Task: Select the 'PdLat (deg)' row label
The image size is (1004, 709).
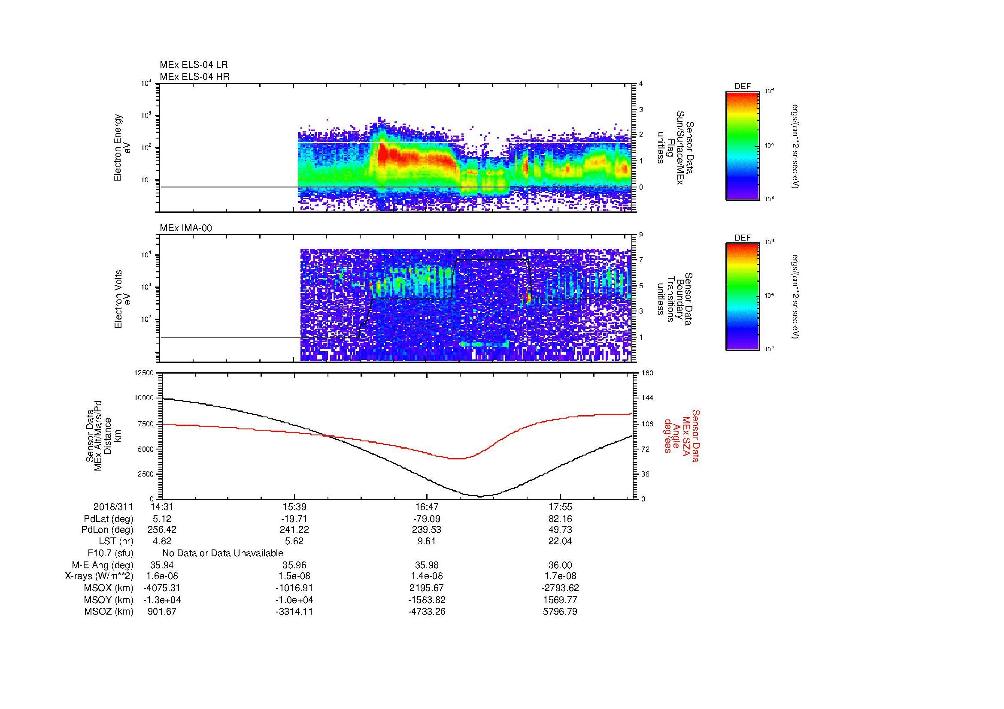Action: (109, 519)
